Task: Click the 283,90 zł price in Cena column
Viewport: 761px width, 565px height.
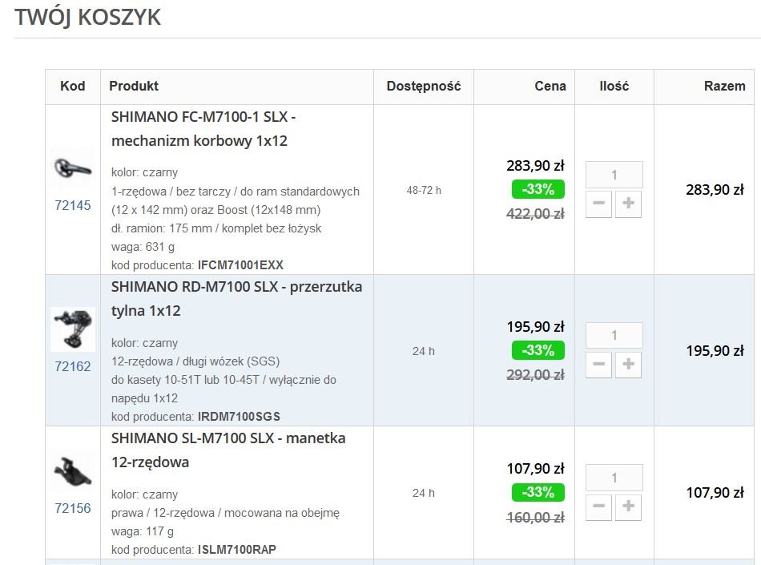Action: pos(535,166)
